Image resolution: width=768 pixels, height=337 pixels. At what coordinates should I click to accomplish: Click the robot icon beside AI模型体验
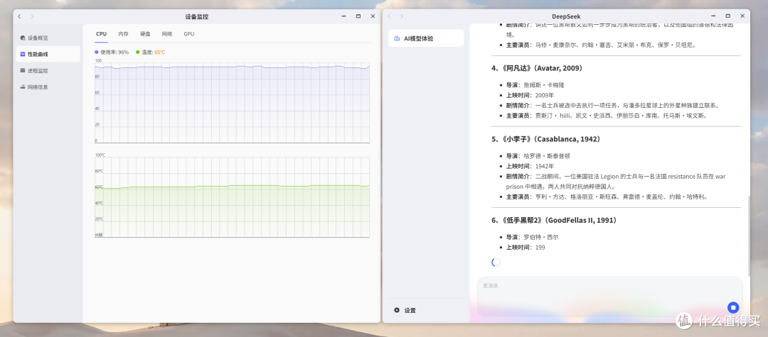397,38
